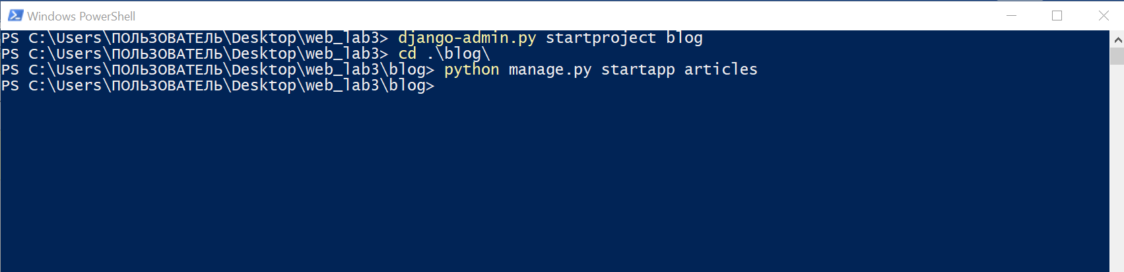Click after the last prompt's > symbol
This screenshot has height=272, width=1124.
[440, 86]
